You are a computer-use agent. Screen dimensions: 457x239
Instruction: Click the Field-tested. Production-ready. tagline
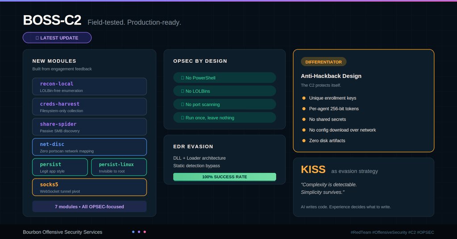tap(134, 22)
